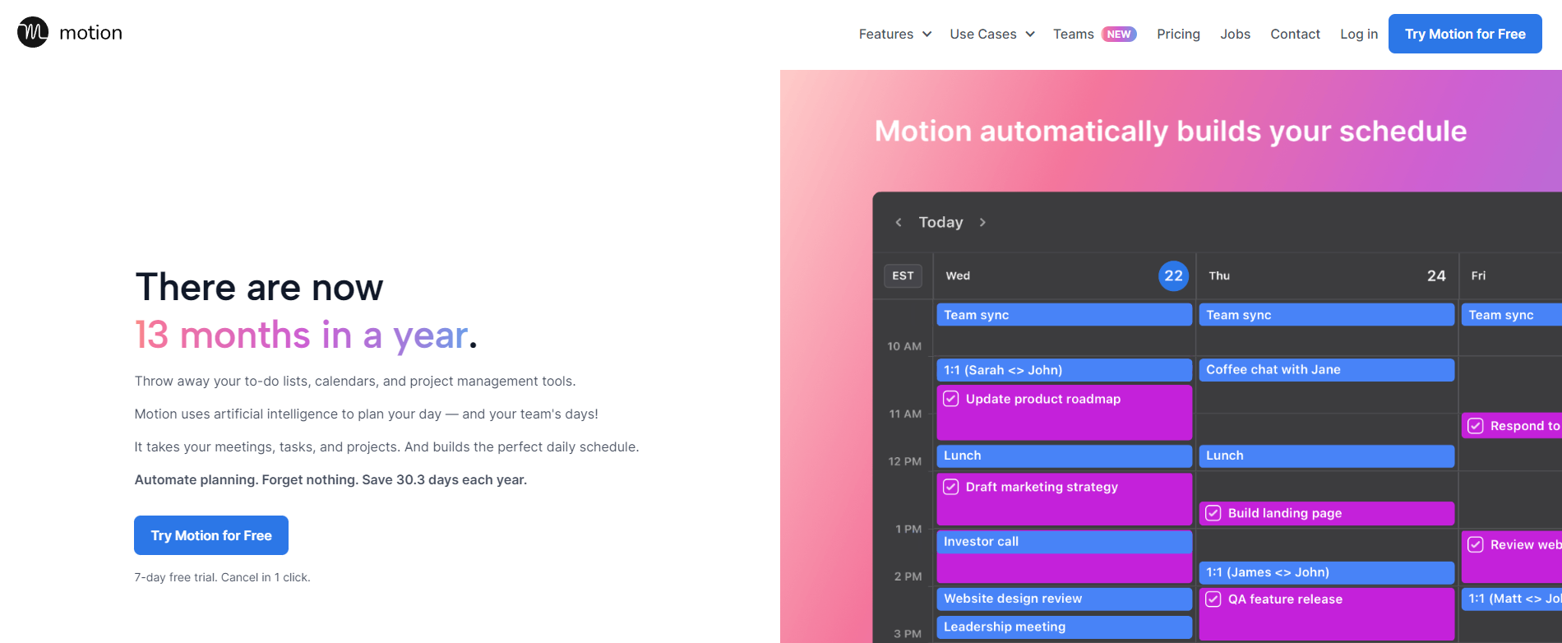Click the NEW badge beside Teams

1119,34
